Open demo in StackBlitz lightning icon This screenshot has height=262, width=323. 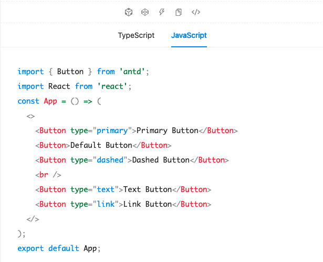tap(162, 12)
